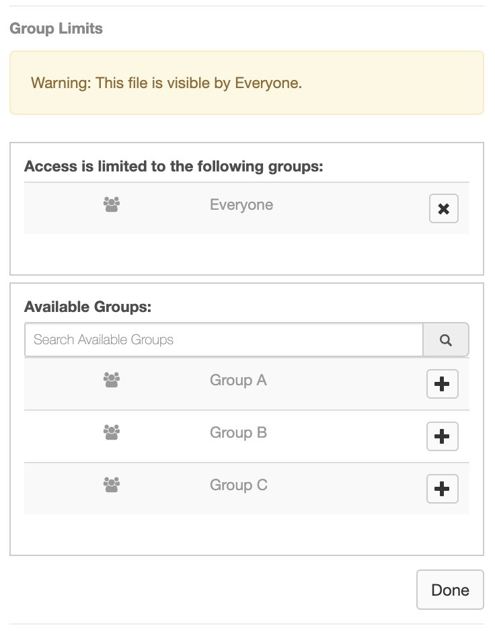This screenshot has height=632, width=495.
Task: Select the Everyone group name
Action: click(241, 205)
